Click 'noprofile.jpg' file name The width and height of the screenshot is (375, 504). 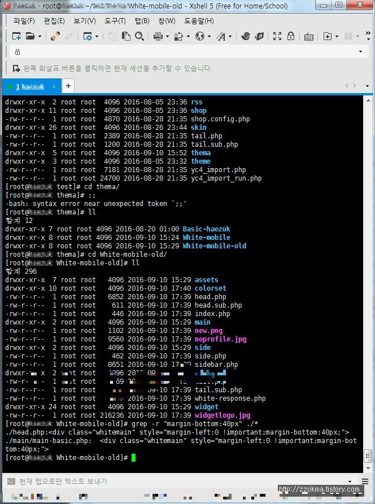(x=221, y=339)
